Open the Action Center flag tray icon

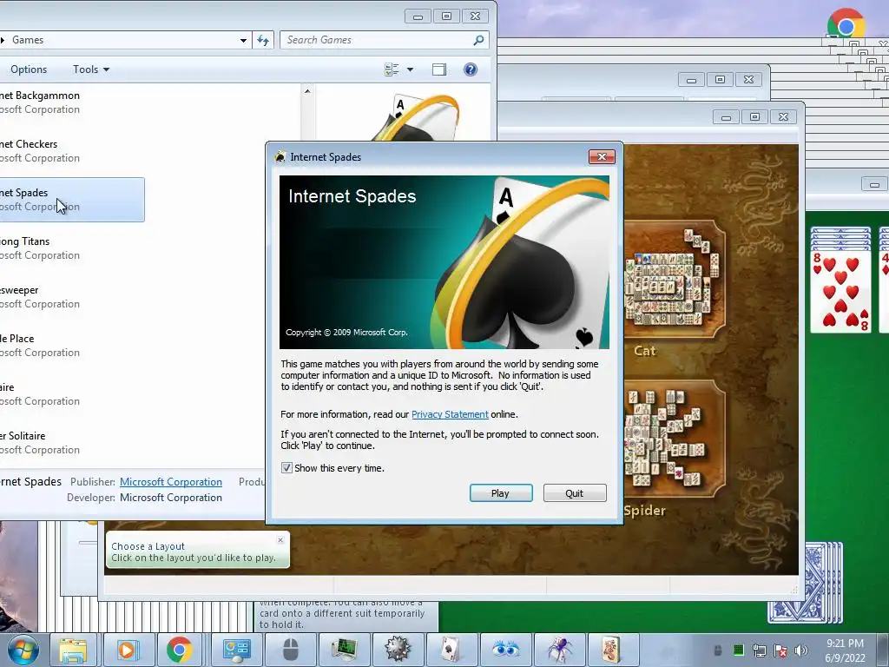tap(780, 650)
